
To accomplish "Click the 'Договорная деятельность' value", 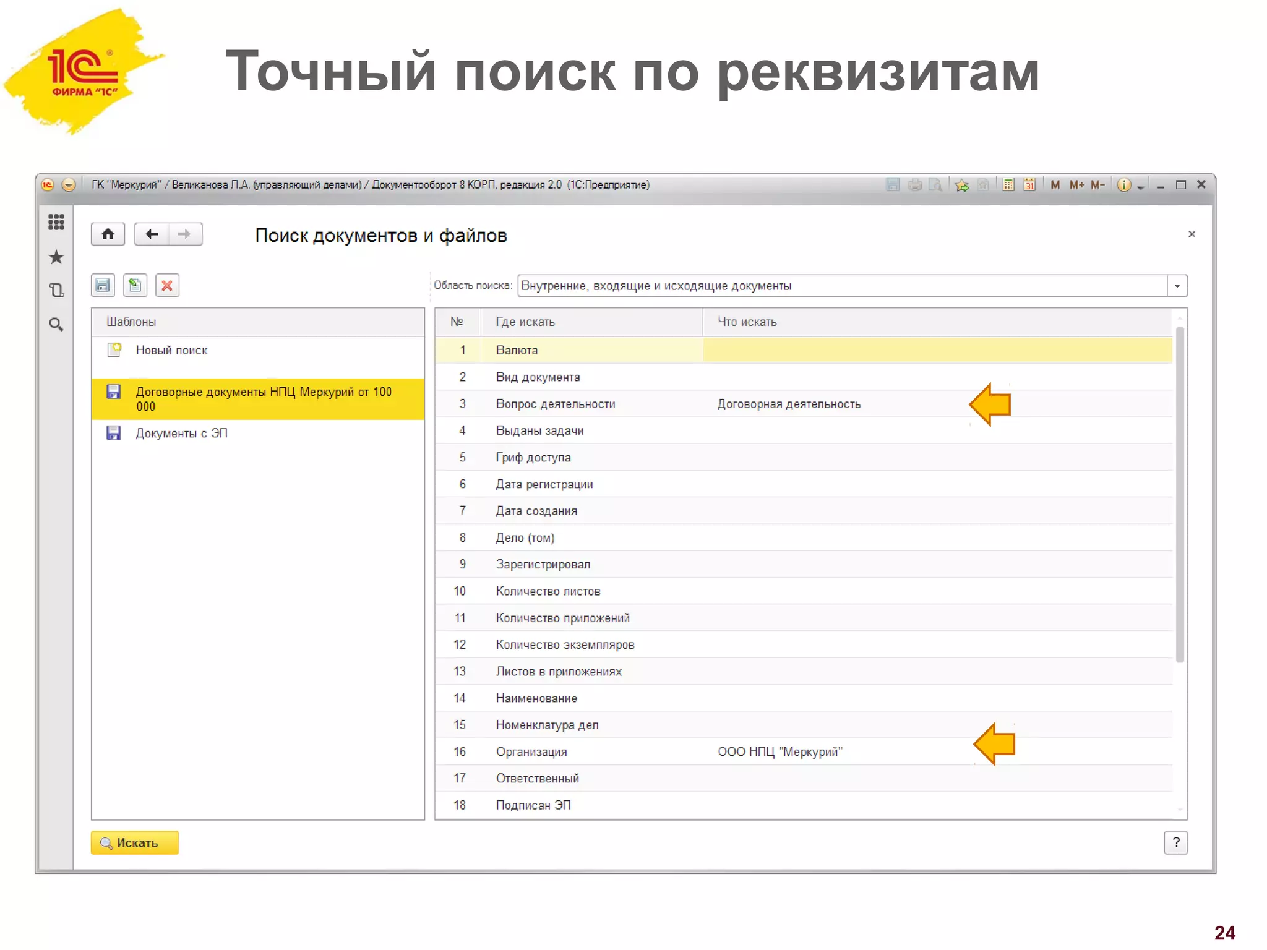I will point(789,404).
